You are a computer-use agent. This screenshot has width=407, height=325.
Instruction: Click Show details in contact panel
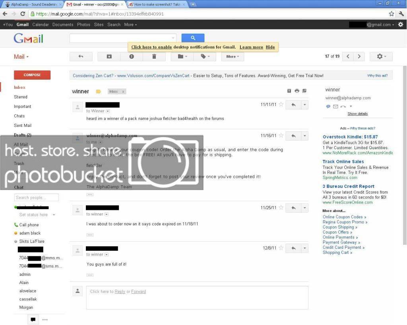point(357,114)
